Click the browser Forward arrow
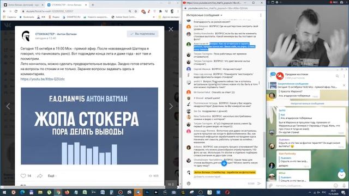This screenshot has height=196, width=349. pyautogui.click(x=10, y=11)
